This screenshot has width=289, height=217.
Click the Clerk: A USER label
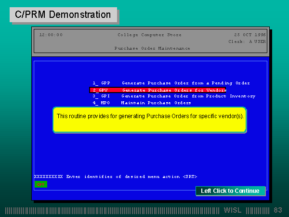click(247, 41)
